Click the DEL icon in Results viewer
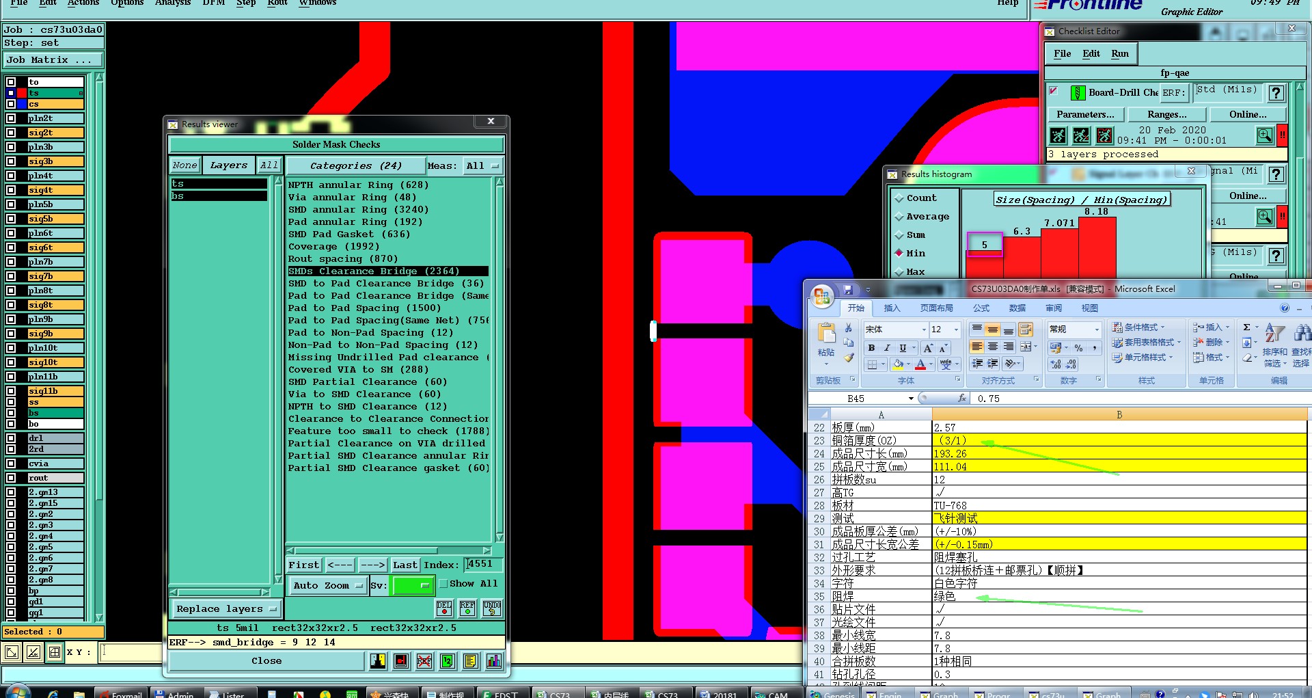Viewport: 1312px width, 698px height. pos(444,608)
